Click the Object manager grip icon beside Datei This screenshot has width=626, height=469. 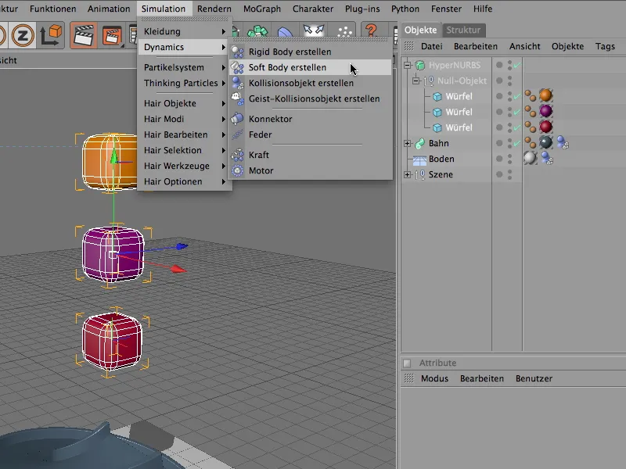(408, 46)
